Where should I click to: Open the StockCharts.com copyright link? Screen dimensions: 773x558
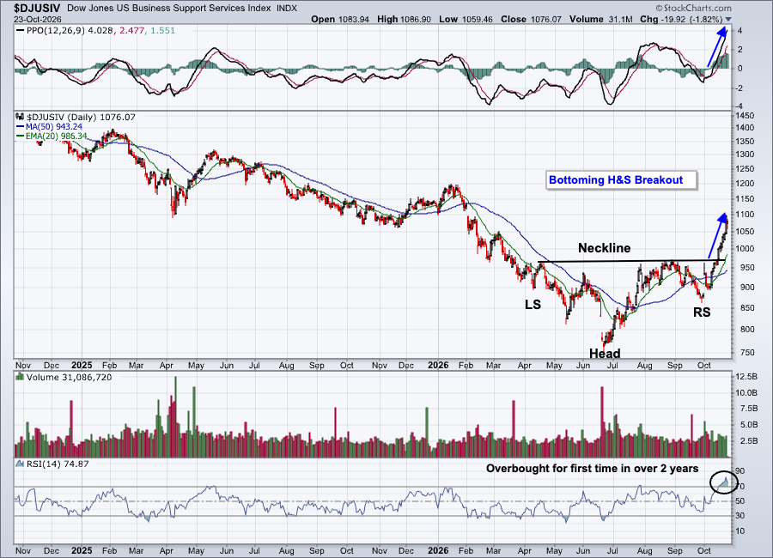pyautogui.click(x=694, y=8)
